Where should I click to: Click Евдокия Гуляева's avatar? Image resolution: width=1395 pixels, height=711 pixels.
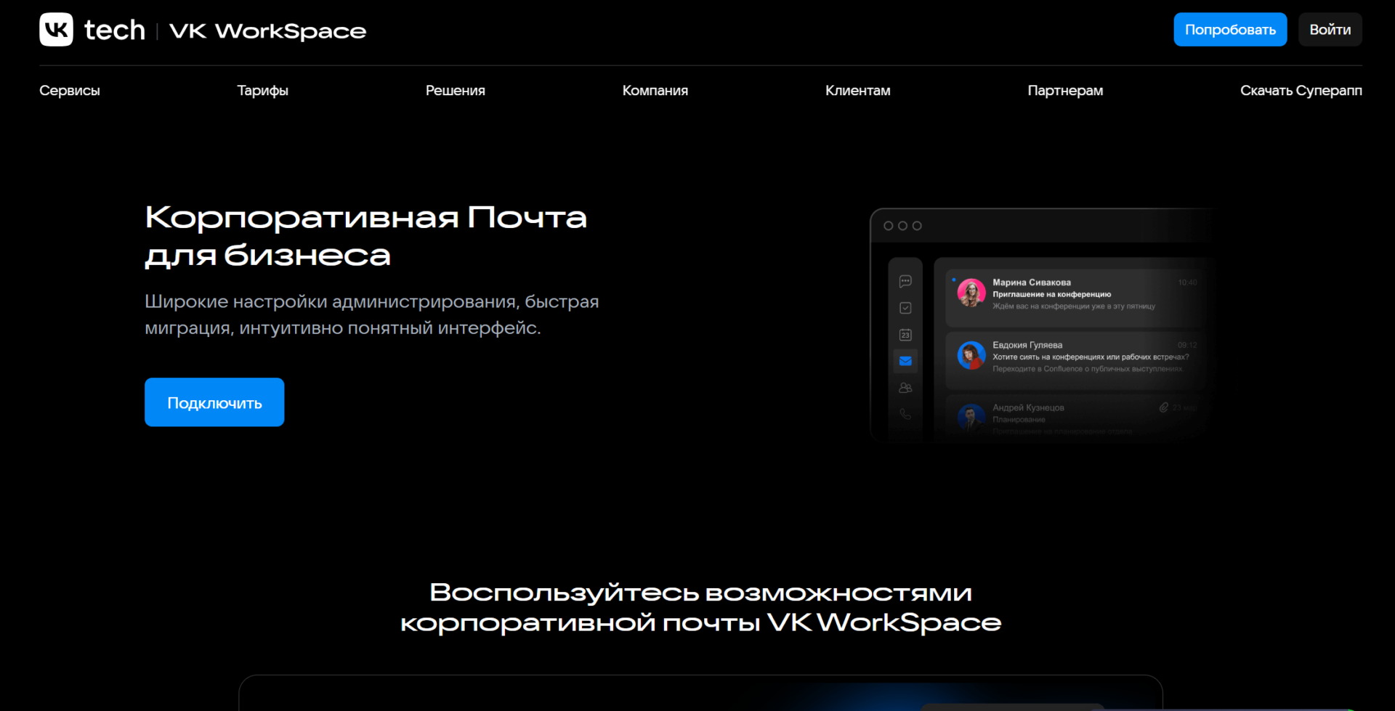pos(971,356)
